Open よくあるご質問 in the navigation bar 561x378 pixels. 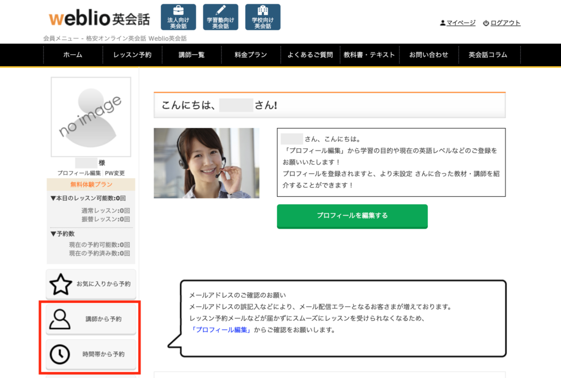click(310, 55)
